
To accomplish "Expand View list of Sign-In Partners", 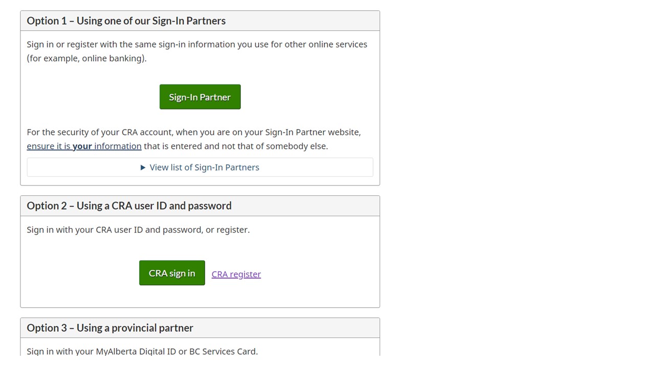I will (204, 168).
